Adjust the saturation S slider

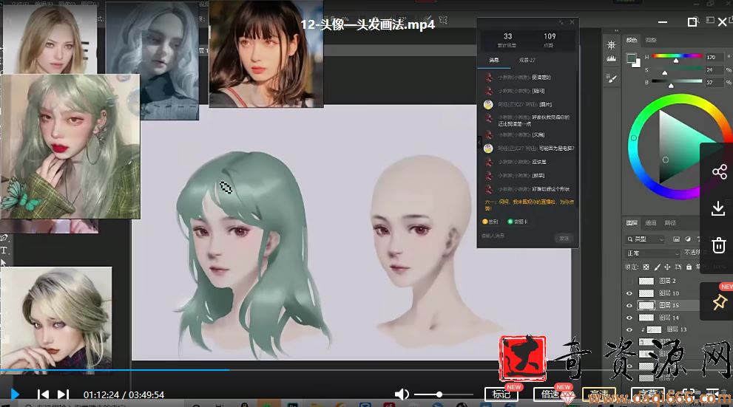tap(678, 69)
